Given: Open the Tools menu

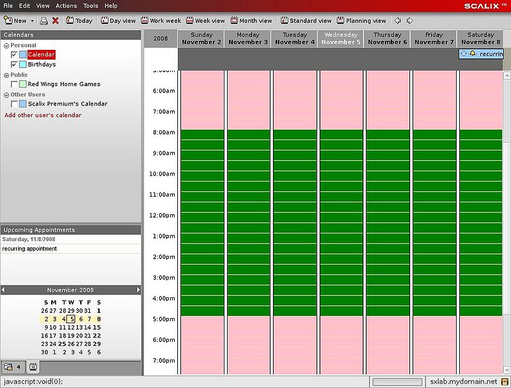Looking at the screenshot, I should click(x=91, y=6).
